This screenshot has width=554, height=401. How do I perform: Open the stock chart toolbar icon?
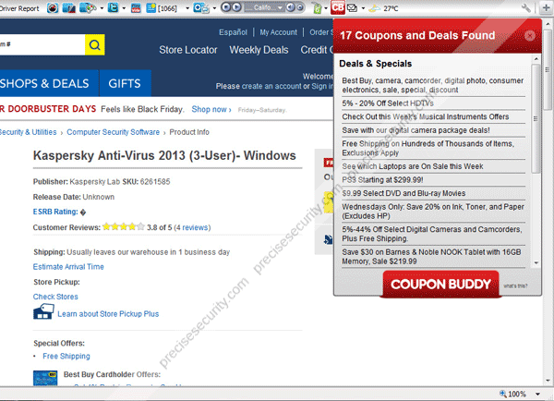tap(69, 7)
